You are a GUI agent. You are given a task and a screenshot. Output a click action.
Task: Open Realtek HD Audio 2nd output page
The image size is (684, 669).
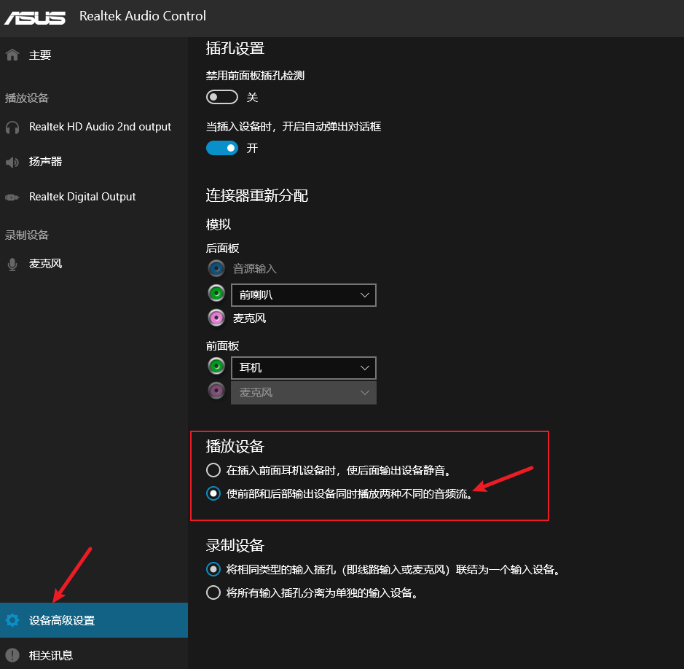[x=100, y=127]
